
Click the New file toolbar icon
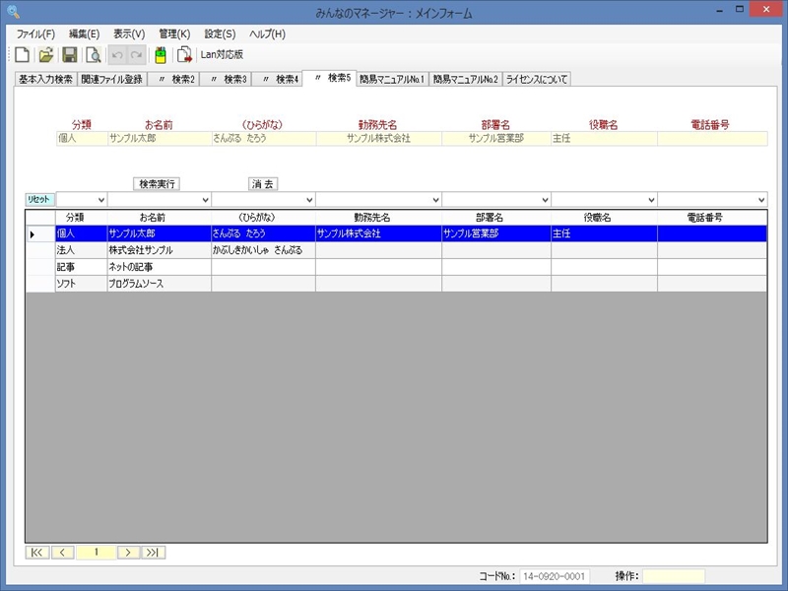[x=22, y=55]
